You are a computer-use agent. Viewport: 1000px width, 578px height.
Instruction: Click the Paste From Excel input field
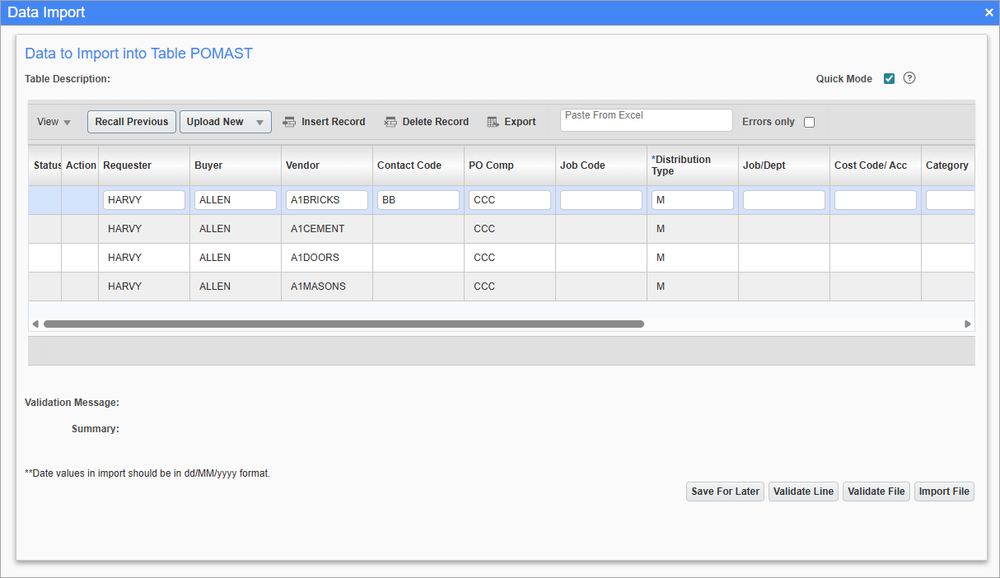coord(646,119)
